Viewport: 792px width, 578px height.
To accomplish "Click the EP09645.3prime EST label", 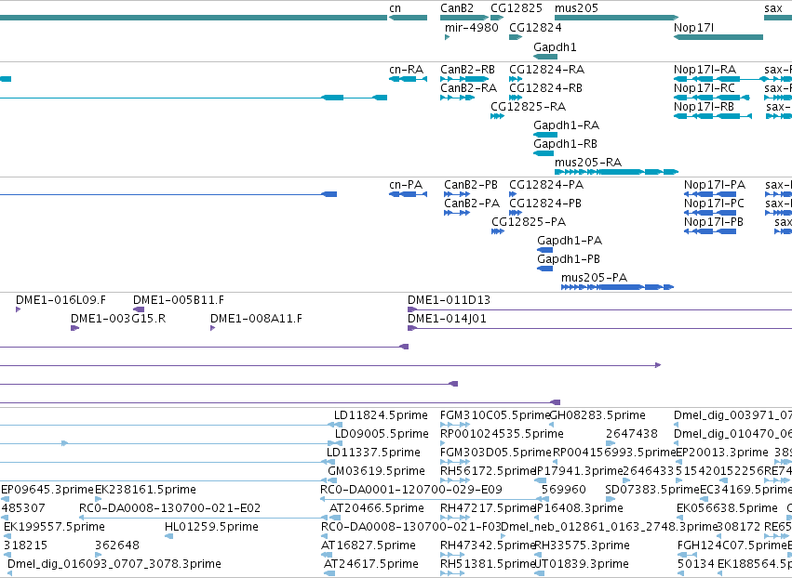I will click(47, 490).
